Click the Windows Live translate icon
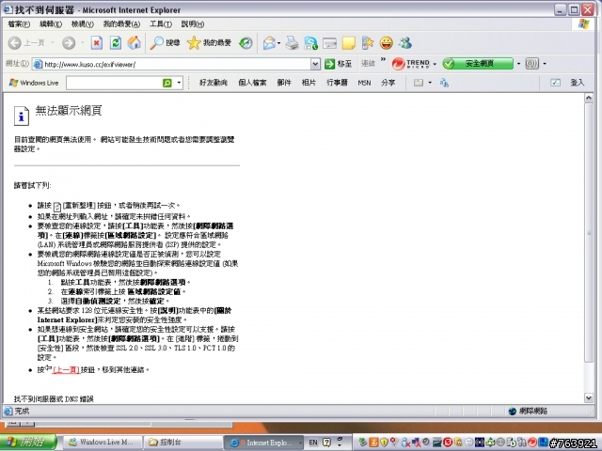 coord(444,83)
